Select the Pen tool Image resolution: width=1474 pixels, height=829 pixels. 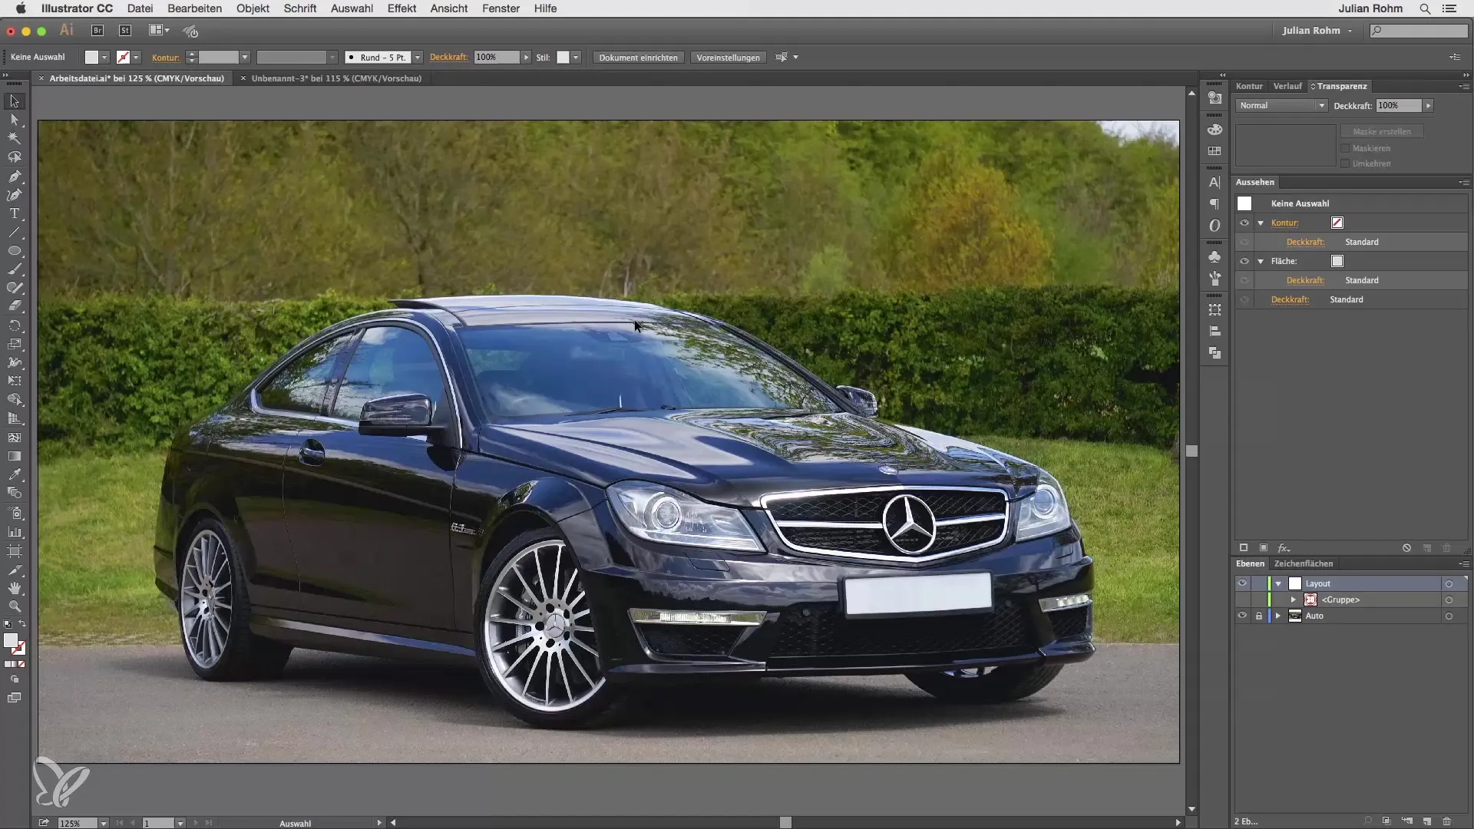coord(14,177)
